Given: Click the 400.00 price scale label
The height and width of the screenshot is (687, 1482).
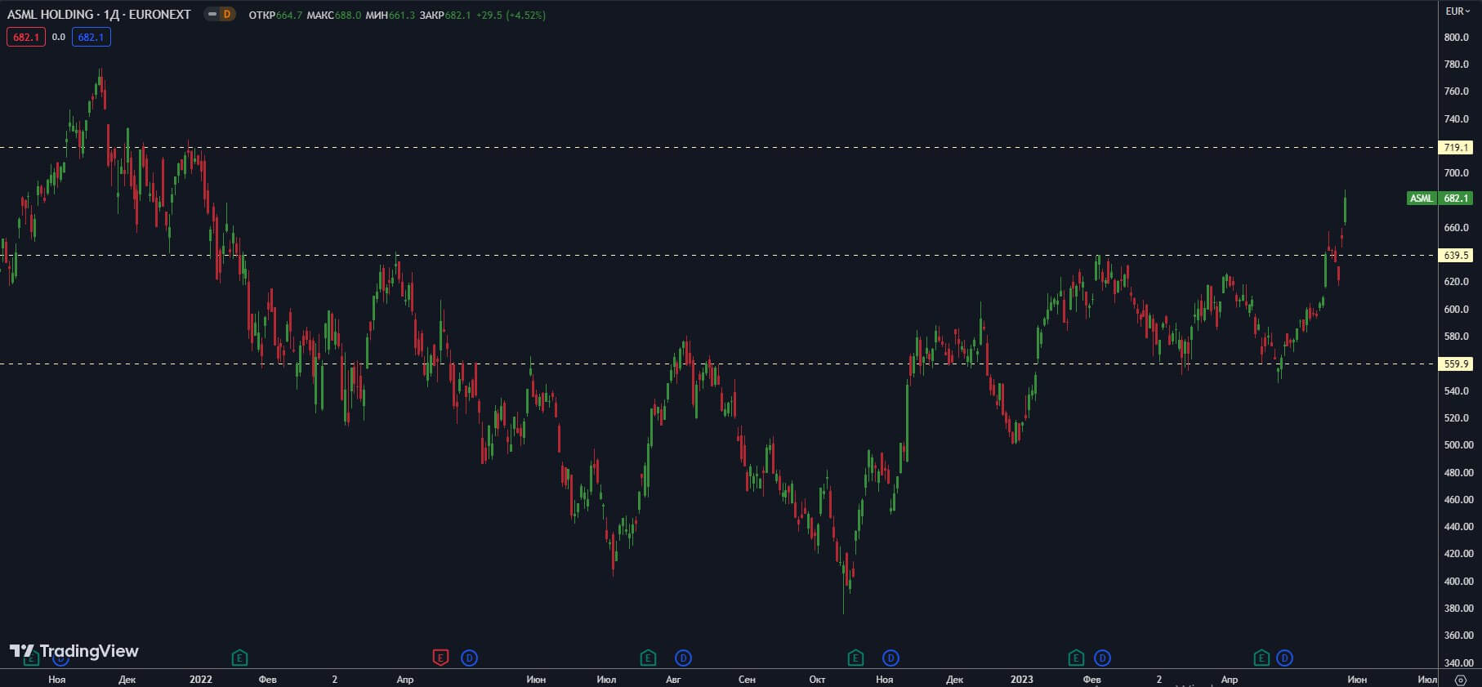Looking at the screenshot, I should 1458,582.
